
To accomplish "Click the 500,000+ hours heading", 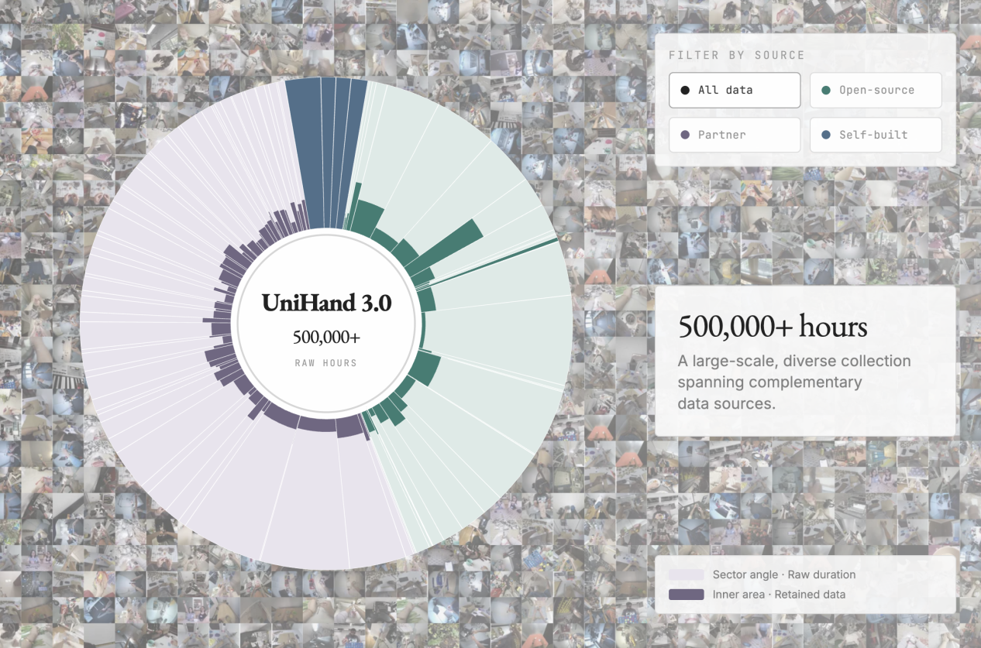I will click(773, 327).
